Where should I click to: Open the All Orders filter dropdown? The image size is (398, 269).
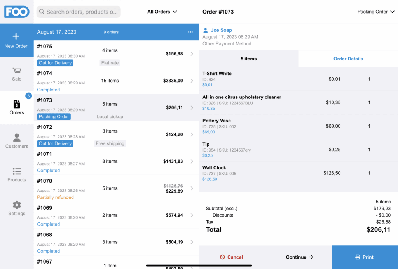tap(162, 12)
